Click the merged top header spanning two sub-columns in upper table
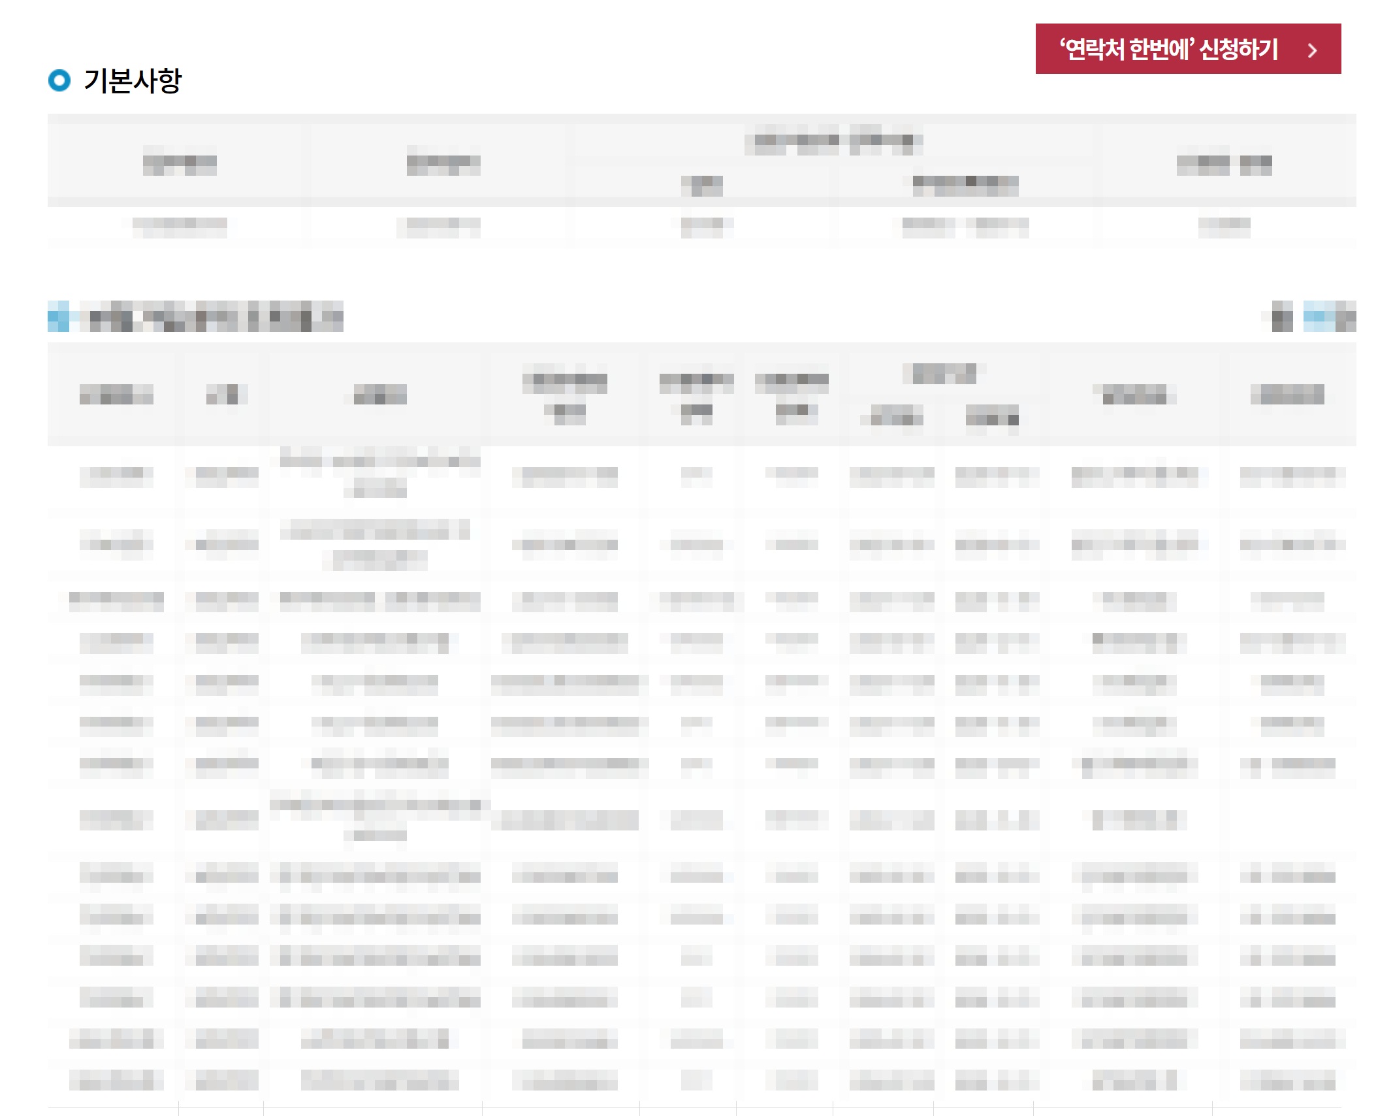Screen dimensions: 1393x1116 point(834,140)
